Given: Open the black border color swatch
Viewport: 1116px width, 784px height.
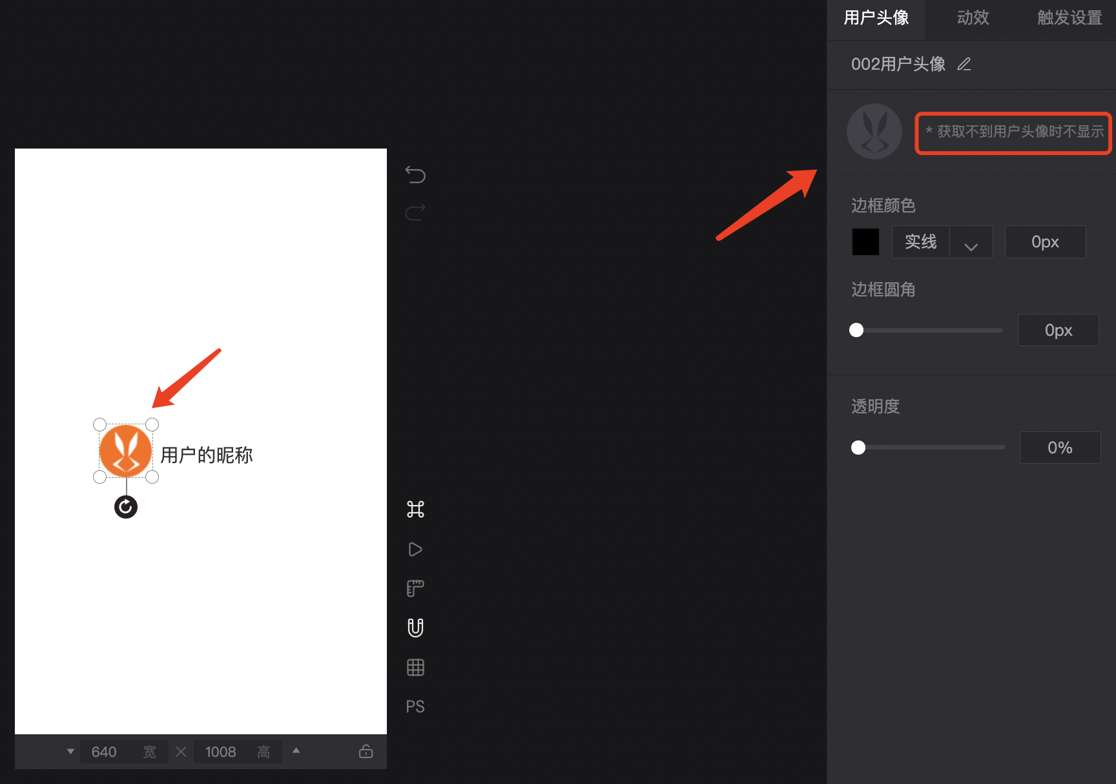Looking at the screenshot, I should 865,242.
